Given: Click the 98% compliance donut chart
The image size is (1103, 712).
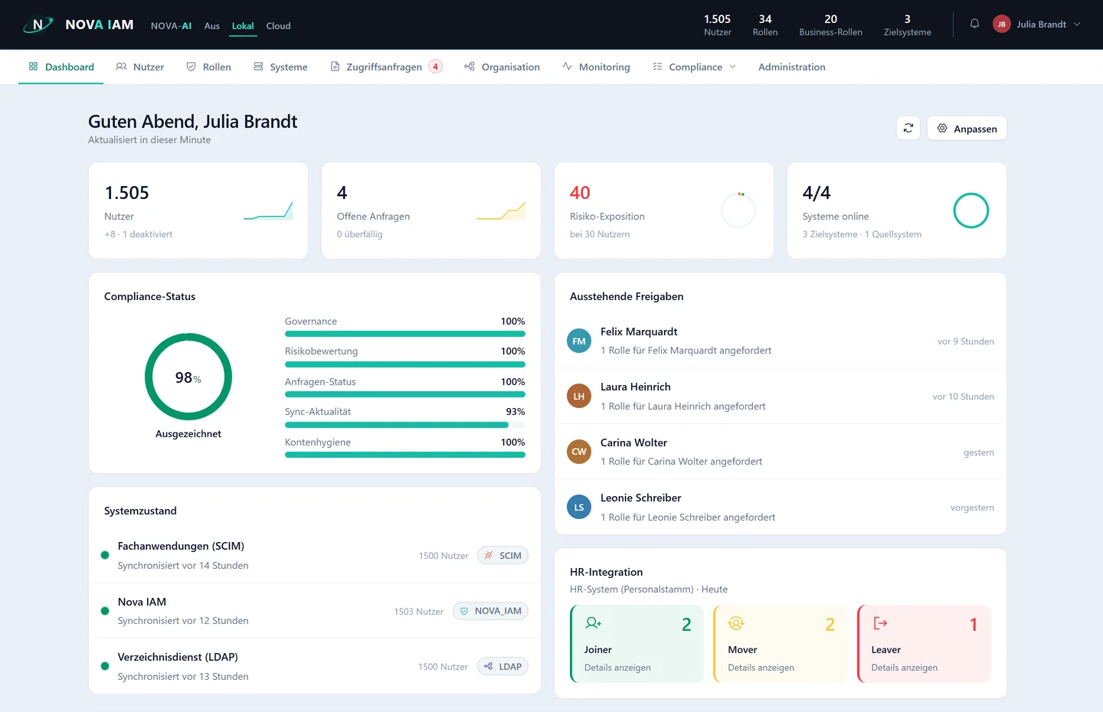Looking at the screenshot, I should pyautogui.click(x=188, y=377).
